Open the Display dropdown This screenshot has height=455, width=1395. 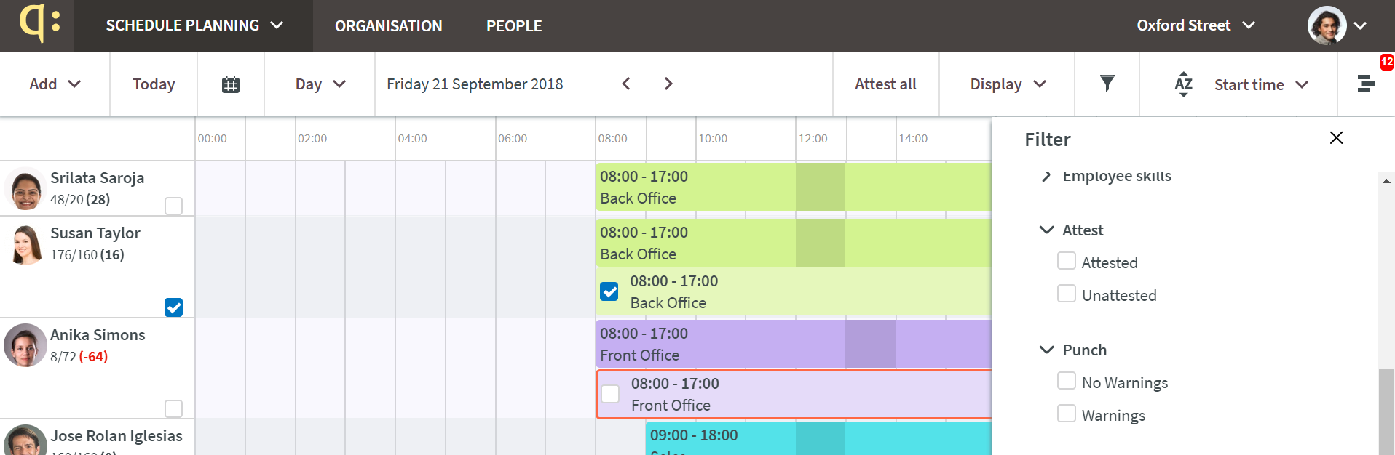click(1007, 84)
